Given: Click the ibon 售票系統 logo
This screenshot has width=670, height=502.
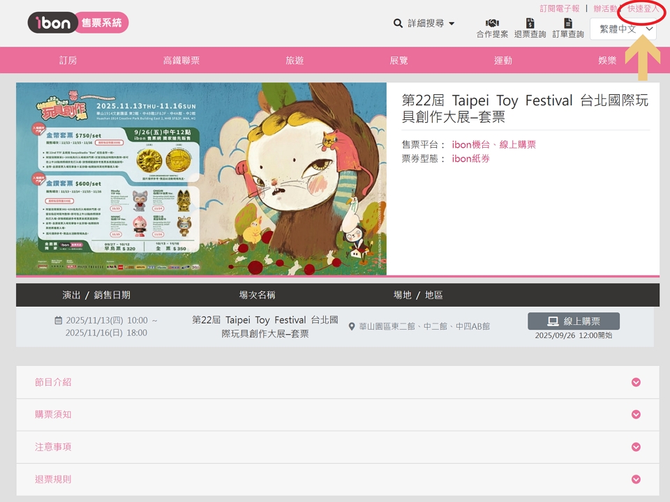Looking at the screenshot, I should (78, 22).
